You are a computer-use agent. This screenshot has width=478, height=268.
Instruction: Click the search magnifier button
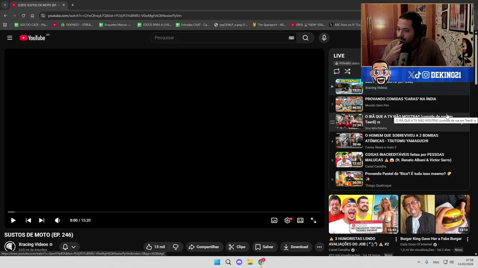(305, 38)
